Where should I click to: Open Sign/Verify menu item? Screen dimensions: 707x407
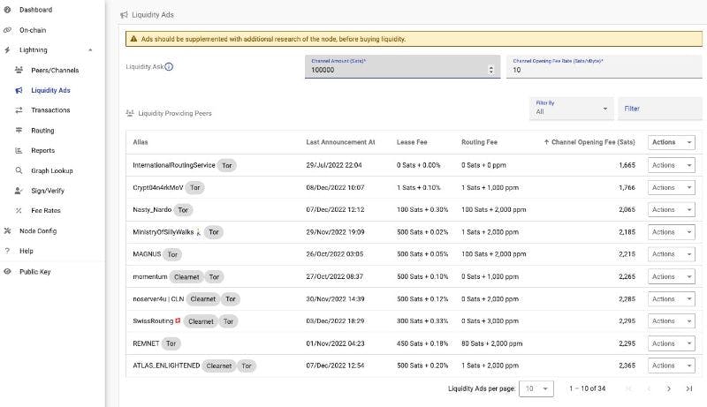click(48, 191)
